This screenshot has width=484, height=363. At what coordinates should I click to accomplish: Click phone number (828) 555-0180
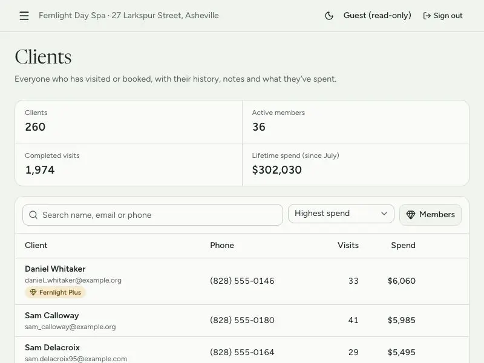[x=242, y=321]
